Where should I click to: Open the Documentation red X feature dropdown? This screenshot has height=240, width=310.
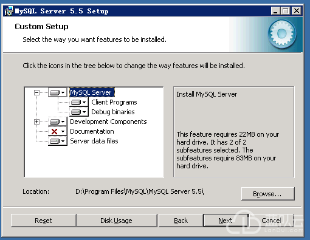(x=57, y=131)
